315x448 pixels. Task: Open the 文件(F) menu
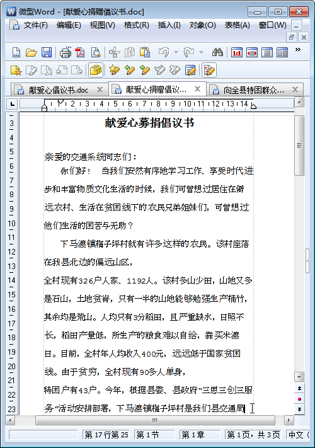coord(35,25)
